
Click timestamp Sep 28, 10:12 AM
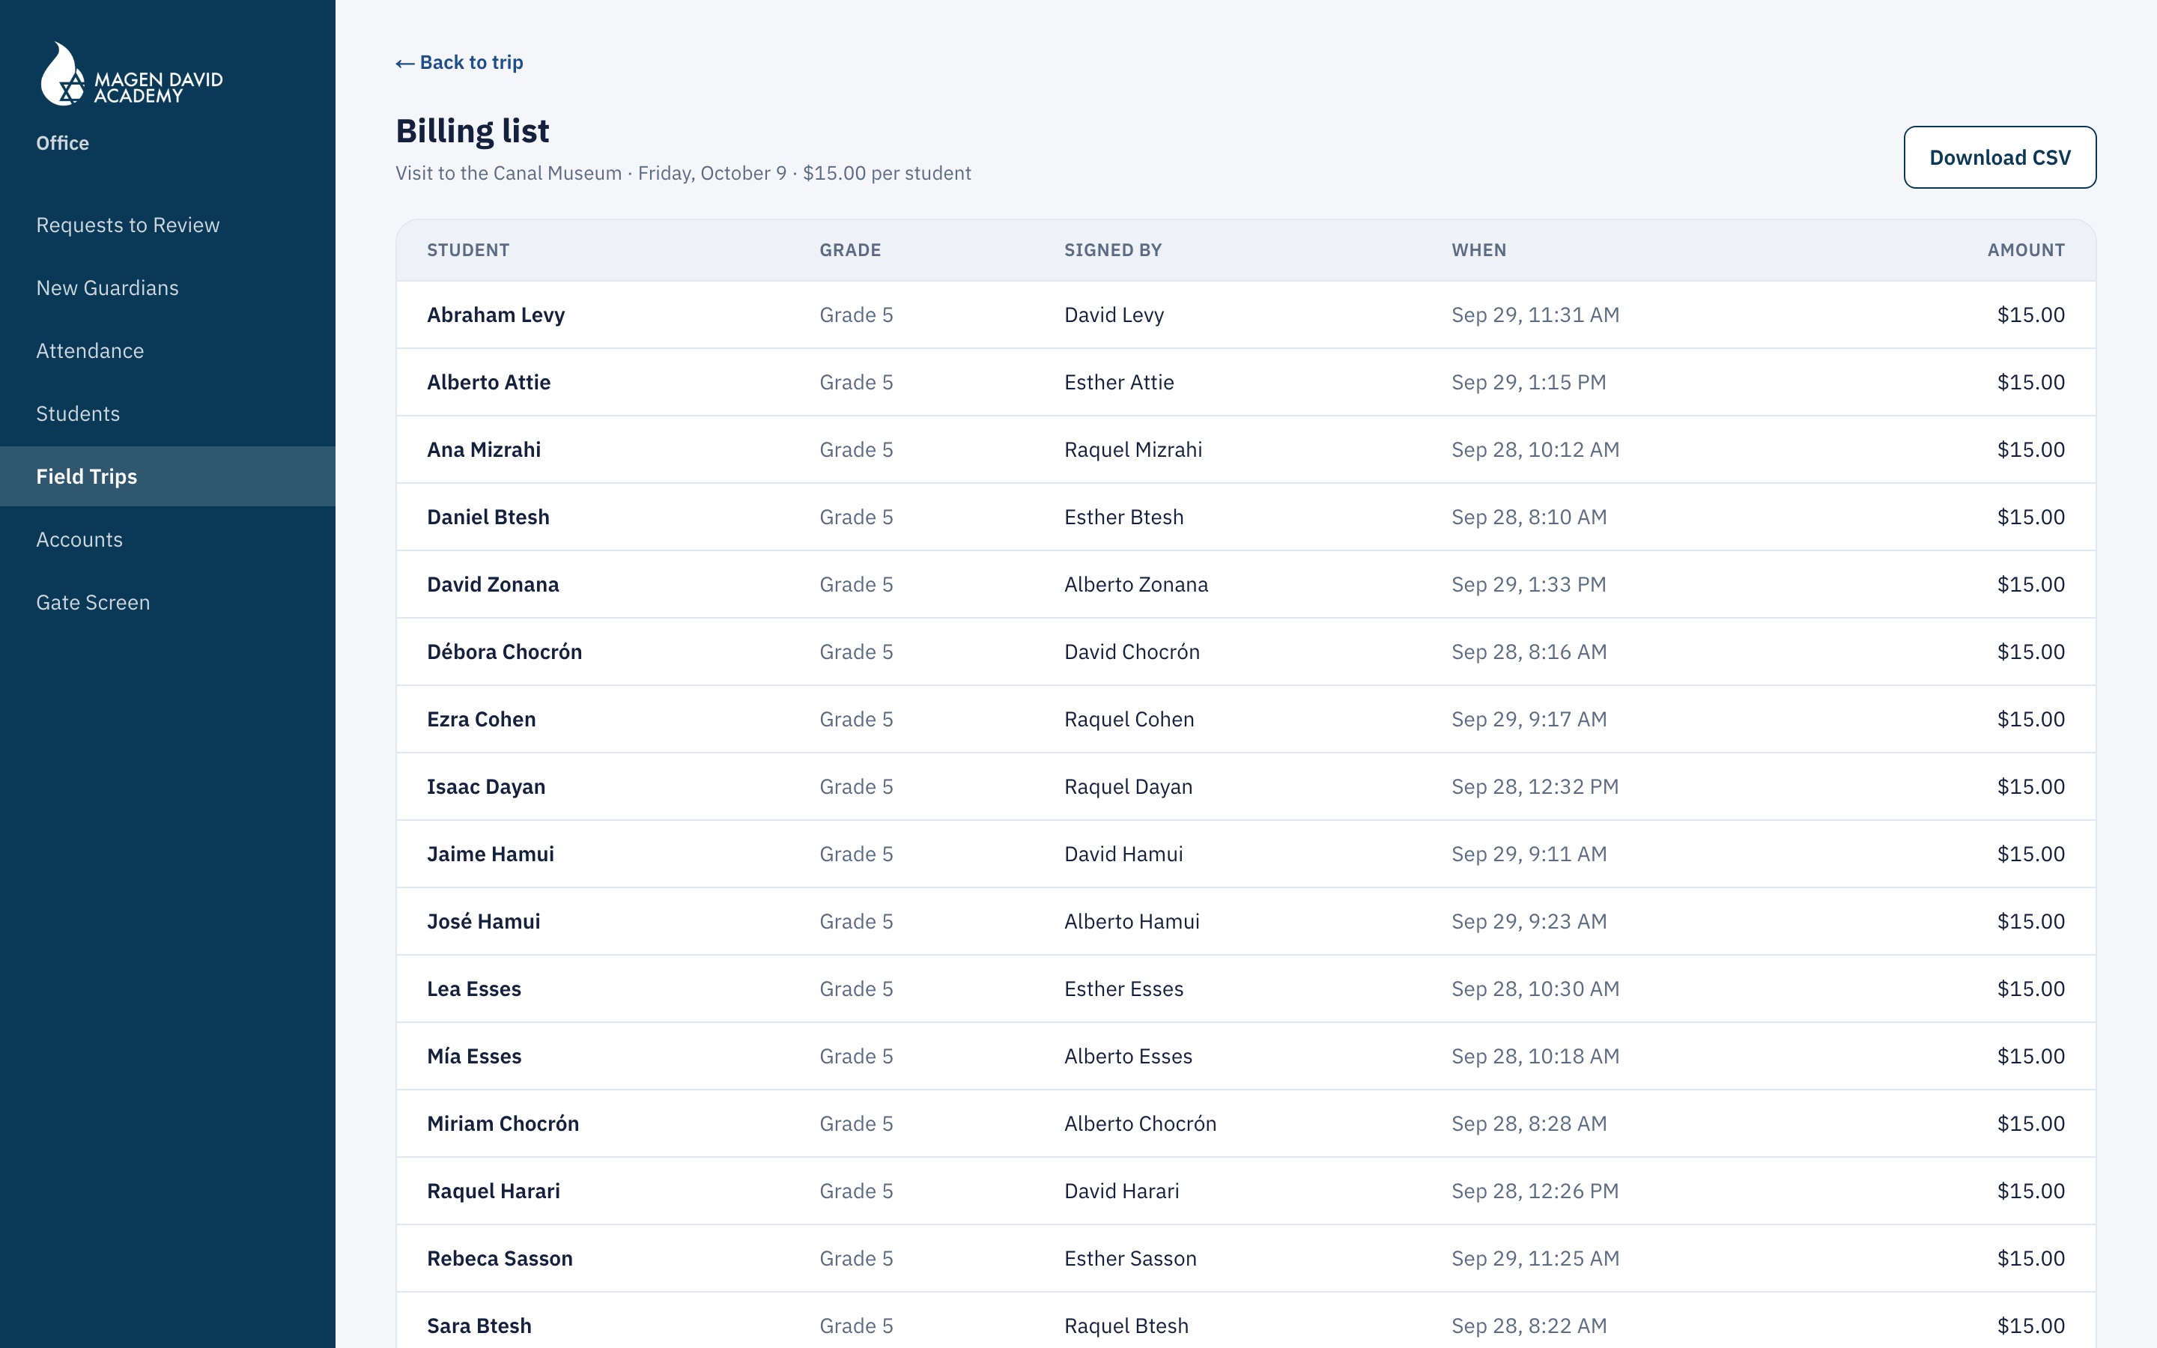coord(1535,449)
